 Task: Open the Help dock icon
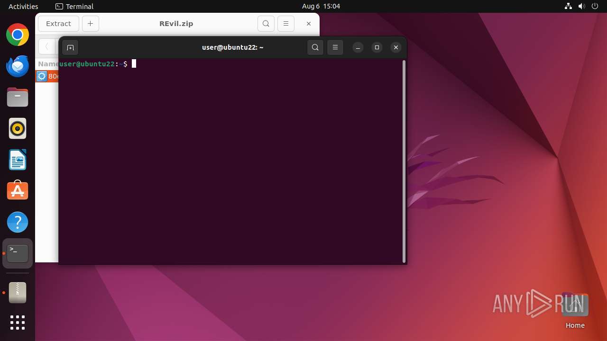pos(18,222)
